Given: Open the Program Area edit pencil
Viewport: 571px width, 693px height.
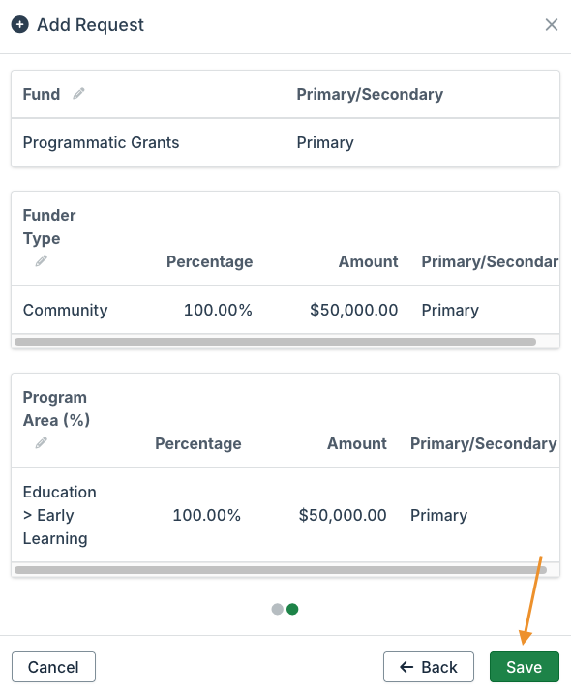Looking at the screenshot, I should [41, 443].
